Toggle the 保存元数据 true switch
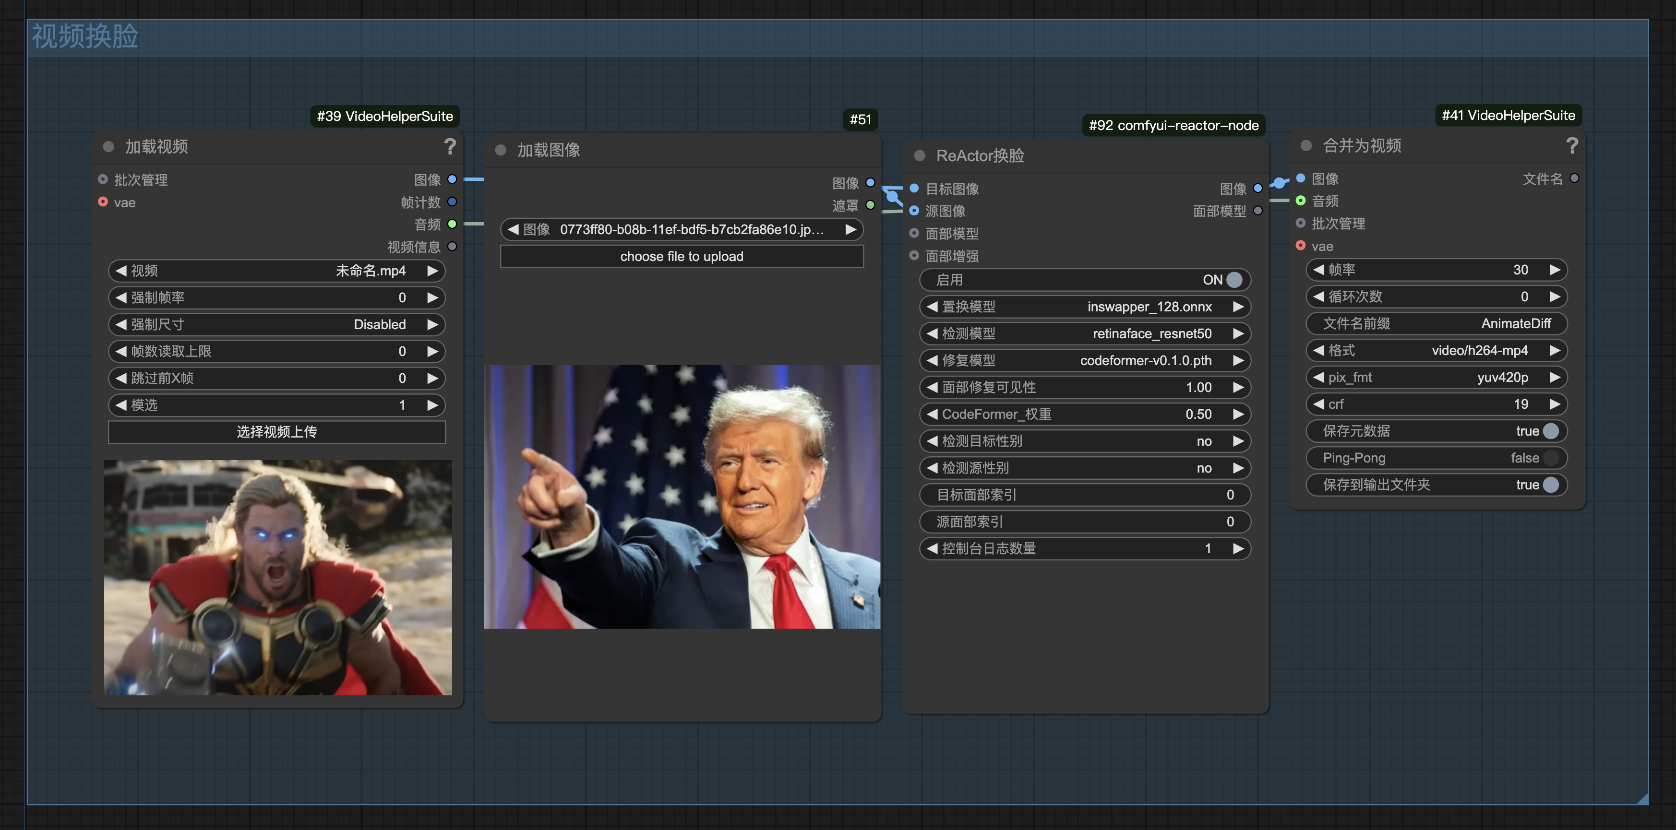Viewport: 1676px width, 830px height. pos(1550,431)
